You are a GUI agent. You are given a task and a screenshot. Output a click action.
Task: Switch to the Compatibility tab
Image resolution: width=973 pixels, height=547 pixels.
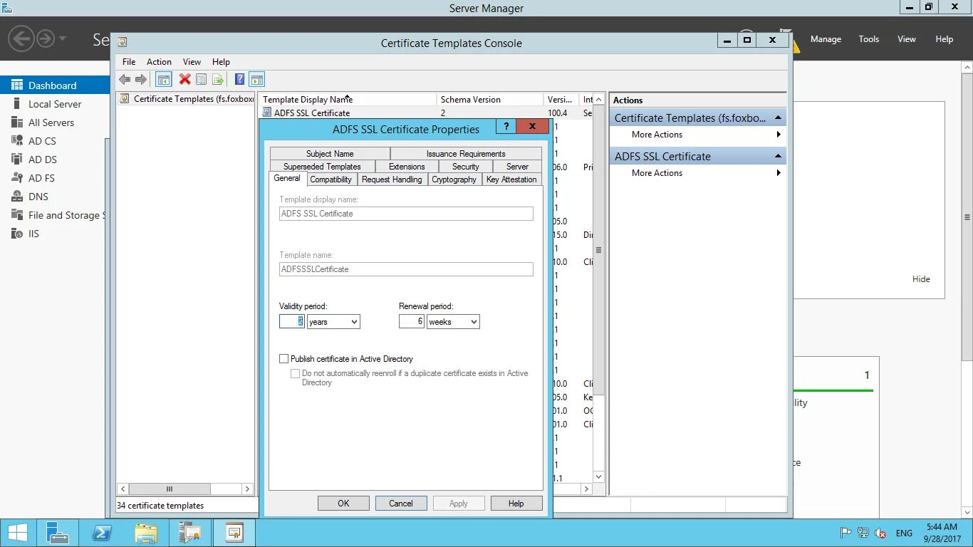(x=331, y=179)
